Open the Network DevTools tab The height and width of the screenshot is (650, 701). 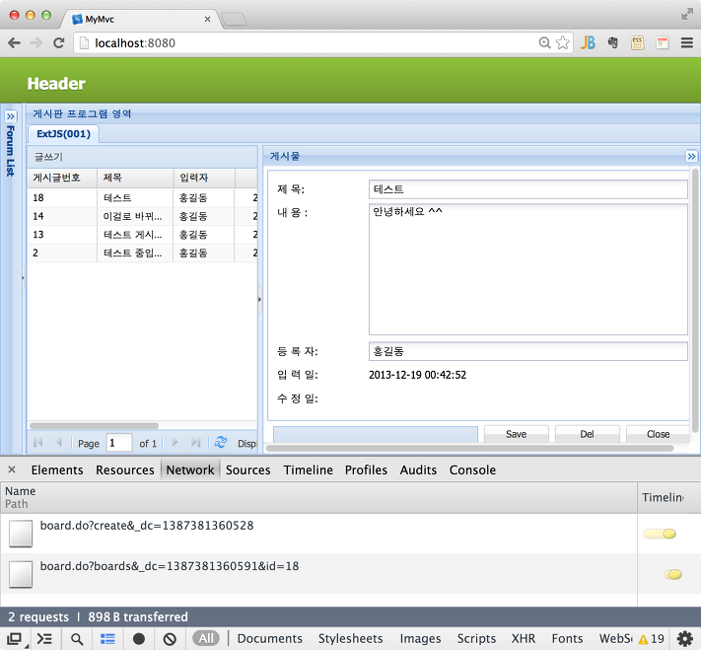(190, 469)
